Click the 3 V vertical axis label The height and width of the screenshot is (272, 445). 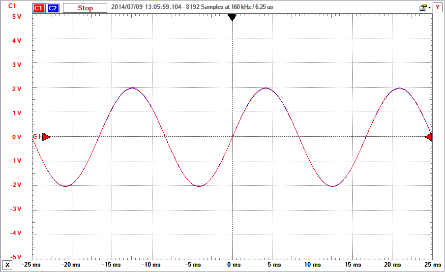click(16, 65)
